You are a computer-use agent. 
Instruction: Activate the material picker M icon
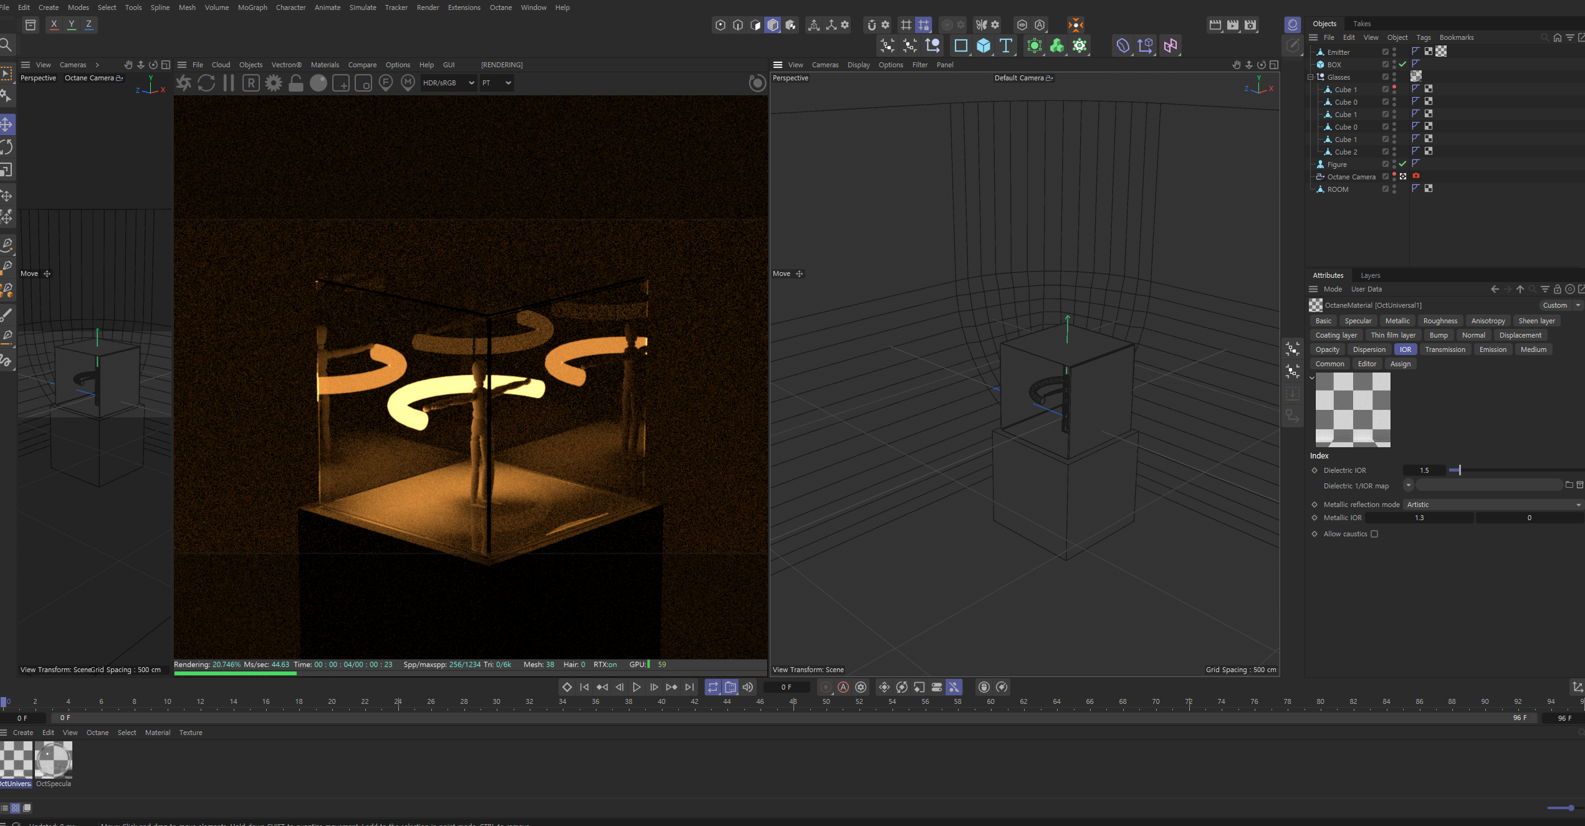pos(408,83)
